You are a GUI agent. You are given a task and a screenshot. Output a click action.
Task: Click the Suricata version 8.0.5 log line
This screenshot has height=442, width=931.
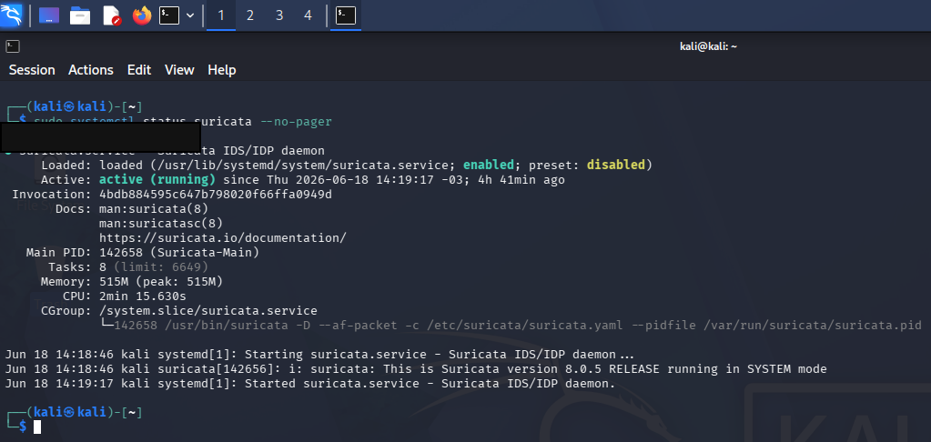tap(416, 369)
